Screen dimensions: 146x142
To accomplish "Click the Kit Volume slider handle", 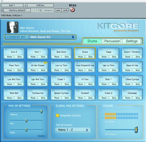I will tap(136, 130).
